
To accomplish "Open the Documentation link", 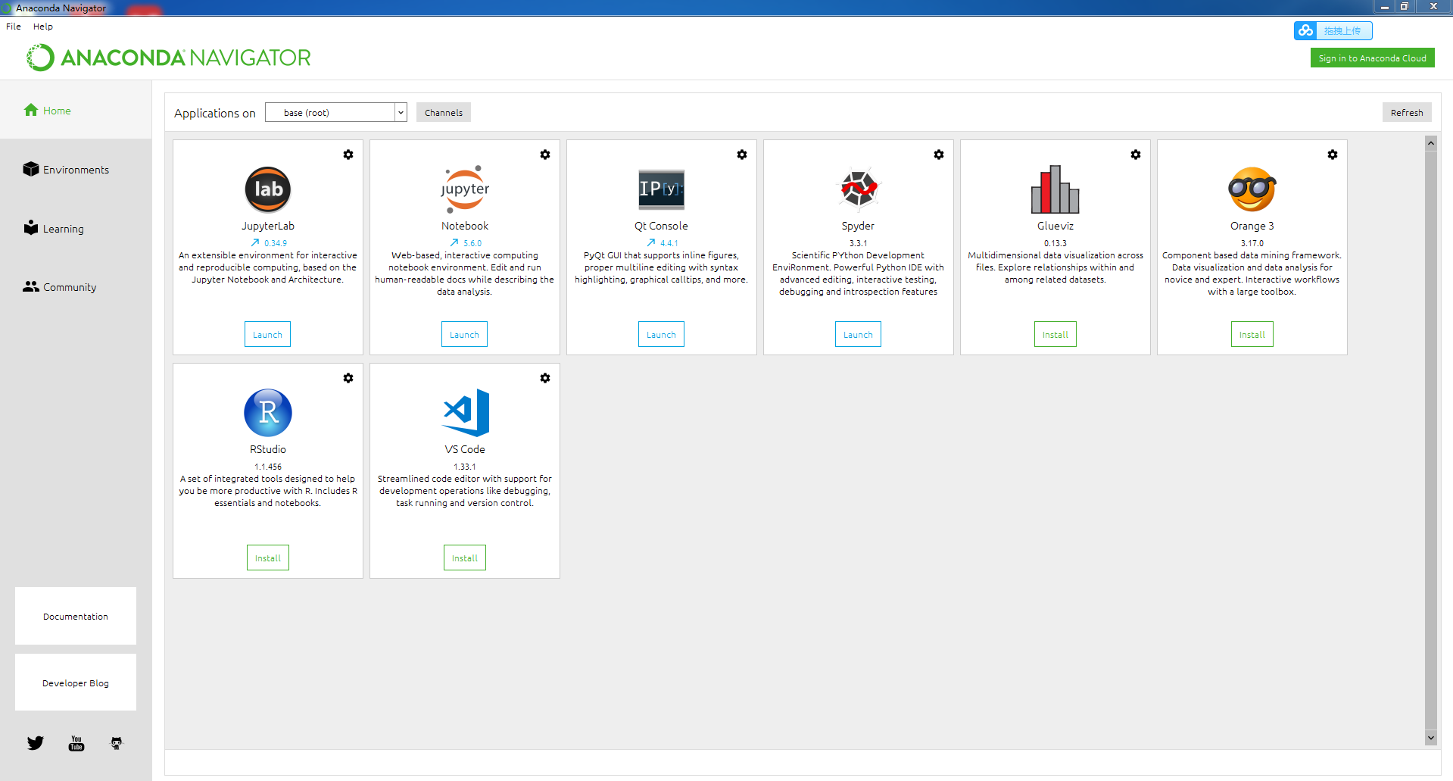I will click(x=76, y=617).
